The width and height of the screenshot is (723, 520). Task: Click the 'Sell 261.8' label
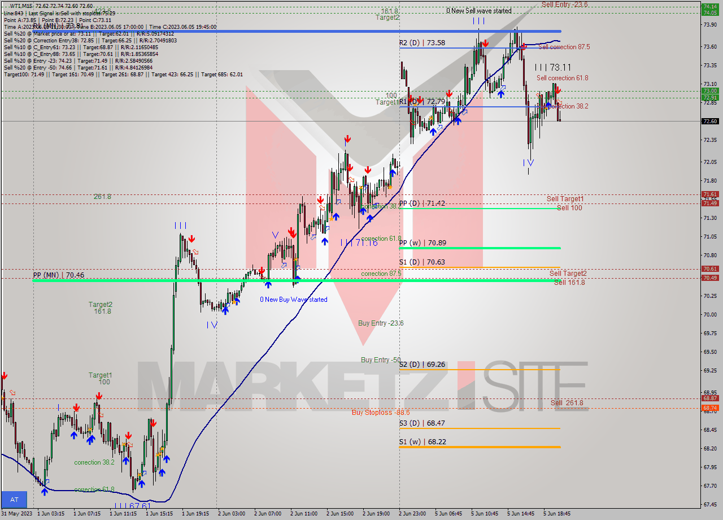pos(567,403)
